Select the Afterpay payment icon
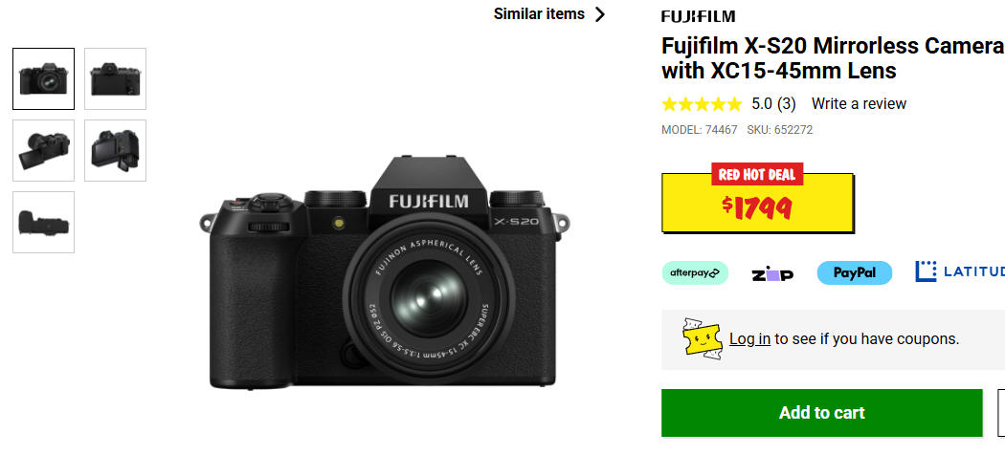The image size is (1005, 455). (x=695, y=272)
